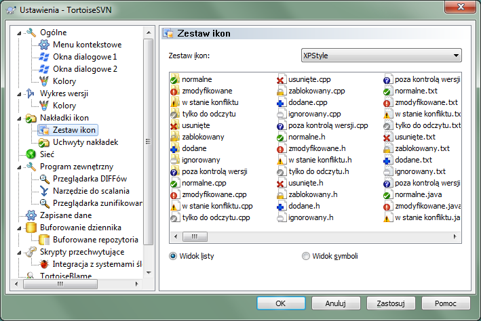This screenshot has width=481, height=321.
Task: Collapse the Ogólne tree node
Action: (19, 33)
